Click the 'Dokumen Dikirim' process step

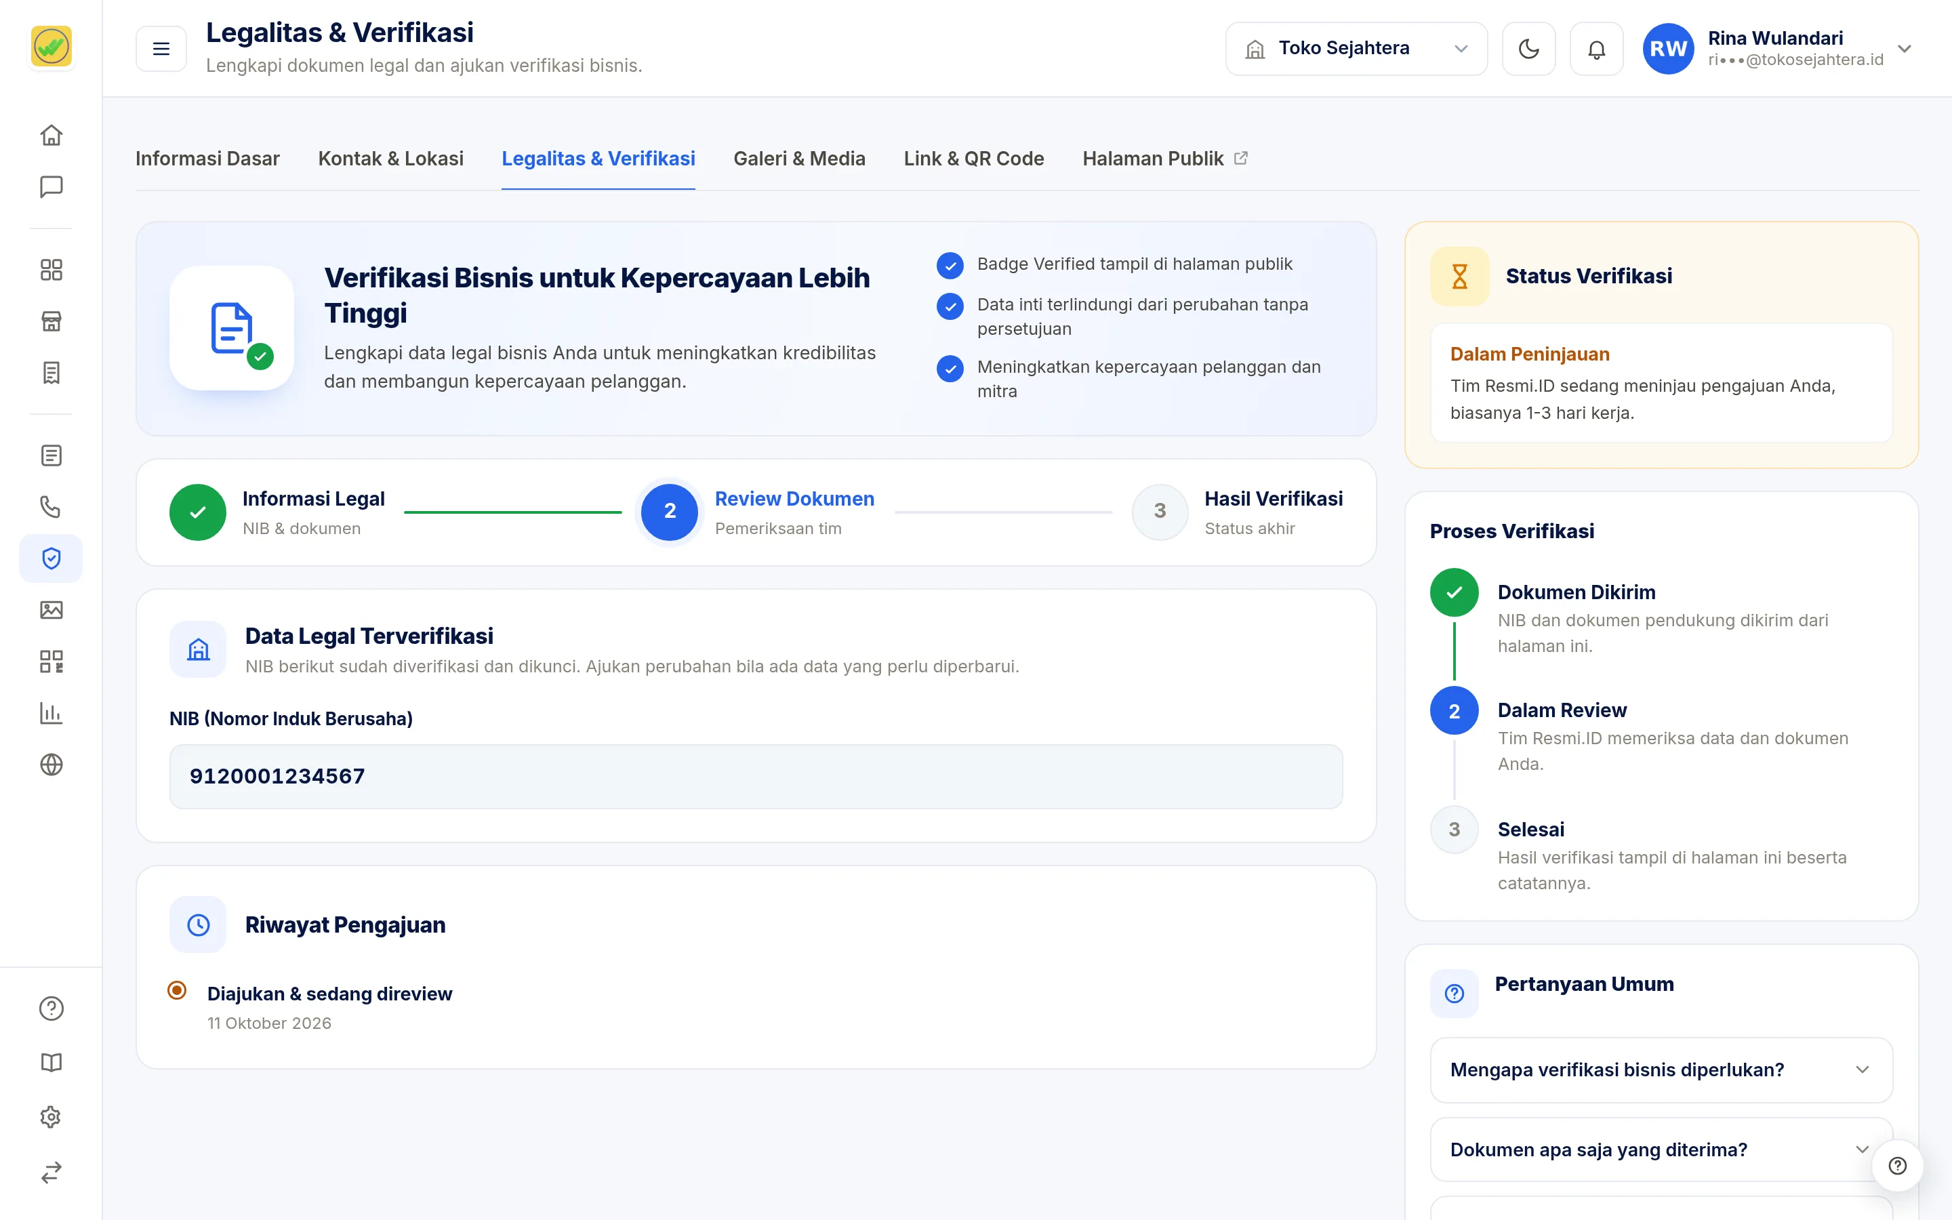click(x=1576, y=592)
